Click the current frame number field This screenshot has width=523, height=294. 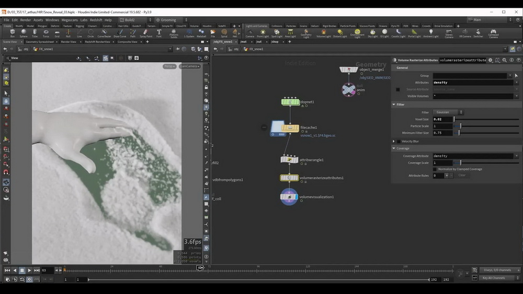tap(48, 271)
